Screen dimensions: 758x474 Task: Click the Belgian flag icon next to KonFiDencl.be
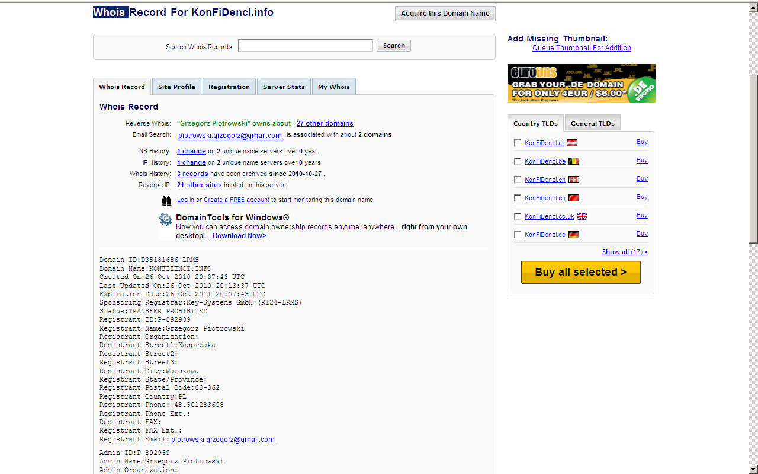tap(573, 161)
